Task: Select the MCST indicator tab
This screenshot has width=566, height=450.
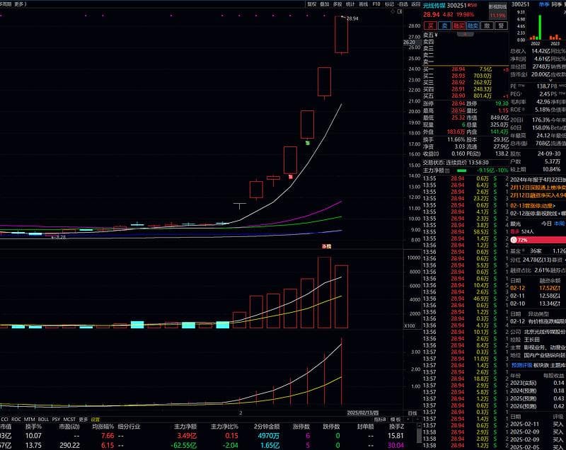Action: (69, 420)
